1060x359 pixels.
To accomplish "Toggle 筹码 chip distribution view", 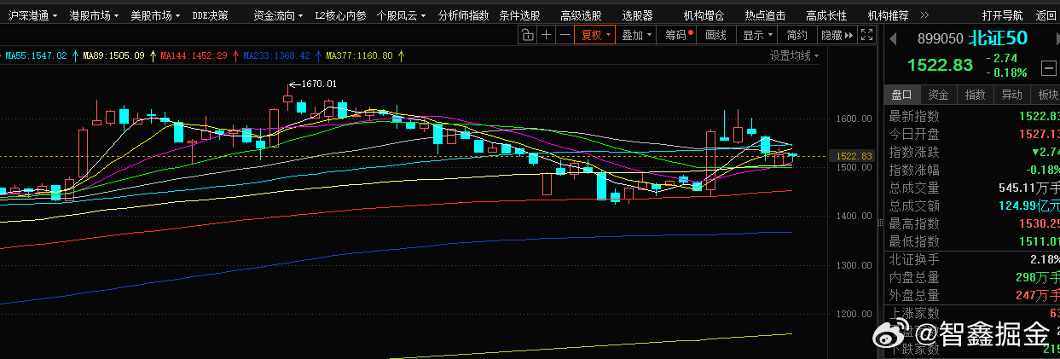I will pos(678,35).
